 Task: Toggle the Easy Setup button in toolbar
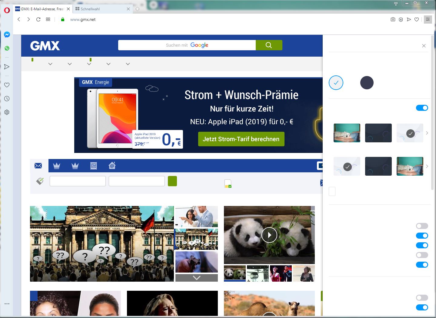[428, 19]
